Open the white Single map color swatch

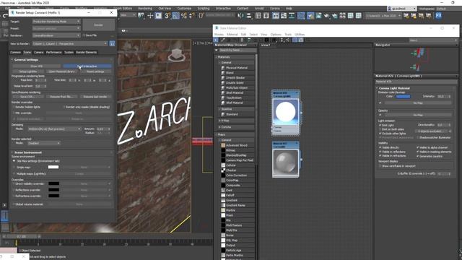click(x=53, y=167)
